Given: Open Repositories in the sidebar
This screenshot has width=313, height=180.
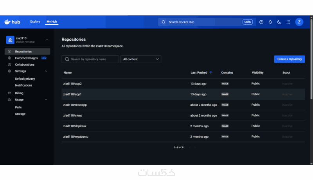Looking at the screenshot, I should [x=27, y=52].
